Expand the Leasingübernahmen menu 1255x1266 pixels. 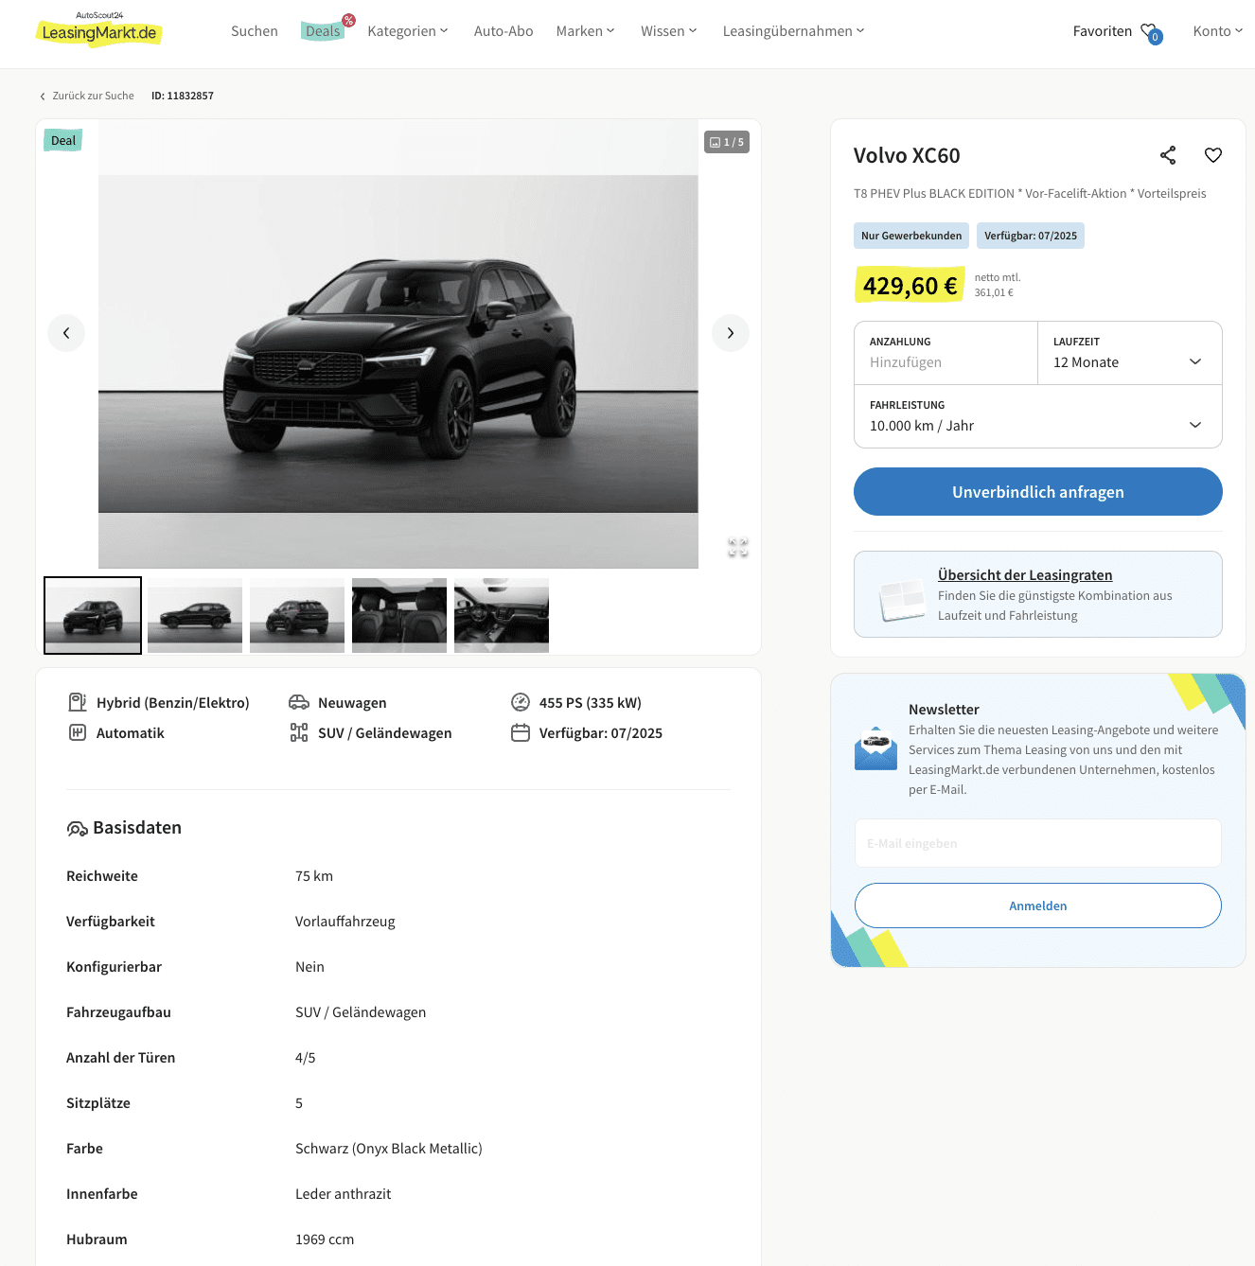tap(794, 31)
